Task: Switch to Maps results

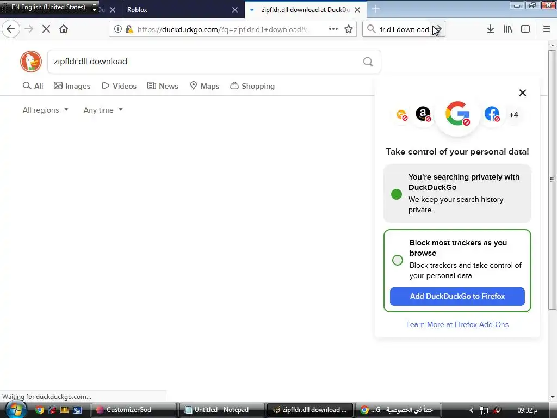Action: [x=205, y=86]
